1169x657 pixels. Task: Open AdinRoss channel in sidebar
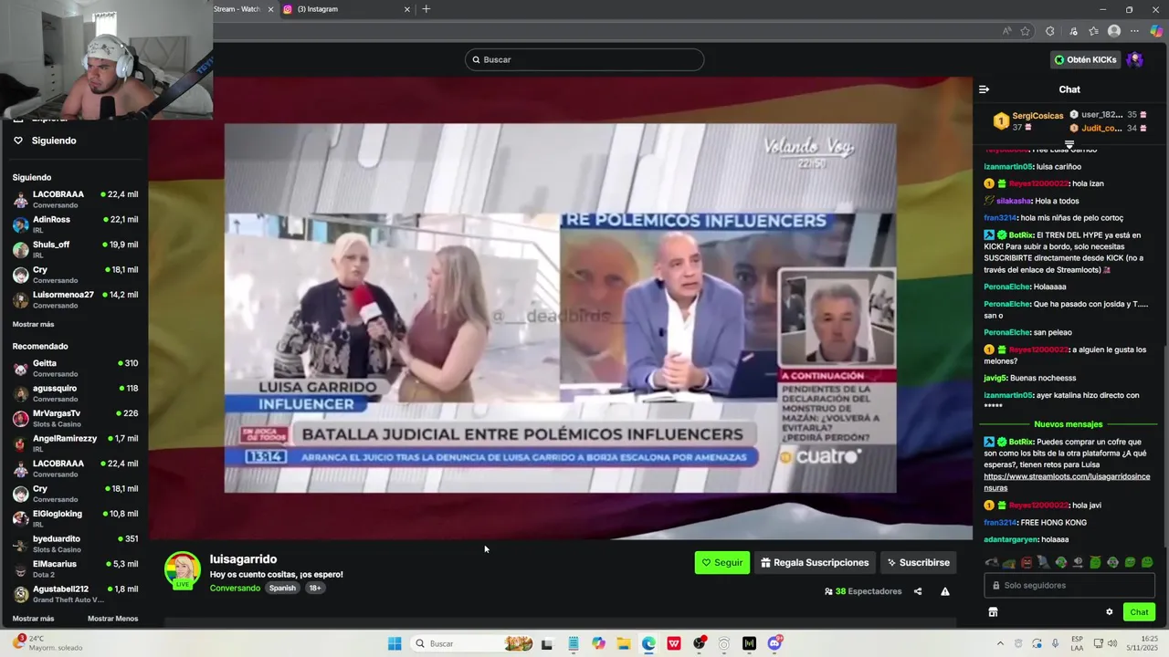pos(75,224)
